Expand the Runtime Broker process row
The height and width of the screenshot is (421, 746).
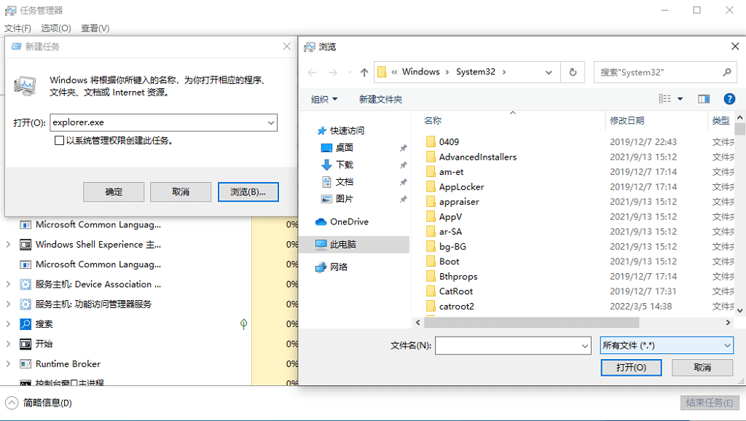click(8, 364)
